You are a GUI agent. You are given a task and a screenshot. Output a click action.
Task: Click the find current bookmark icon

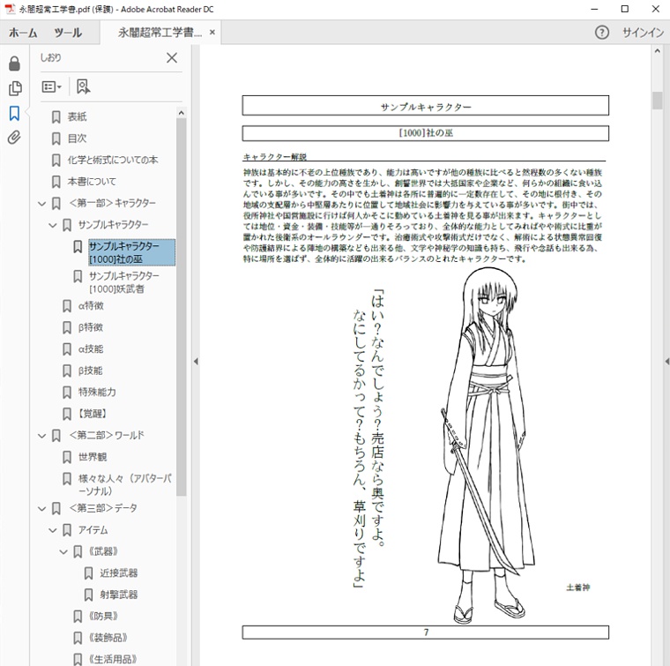point(83,86)
